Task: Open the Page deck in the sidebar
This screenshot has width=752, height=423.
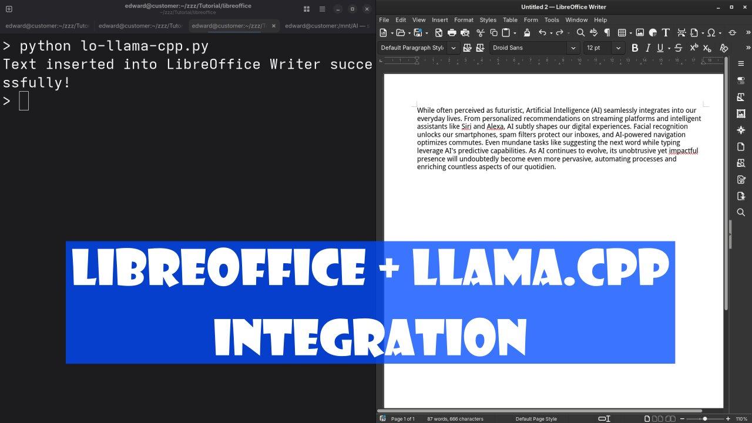Action: point(741,146)
